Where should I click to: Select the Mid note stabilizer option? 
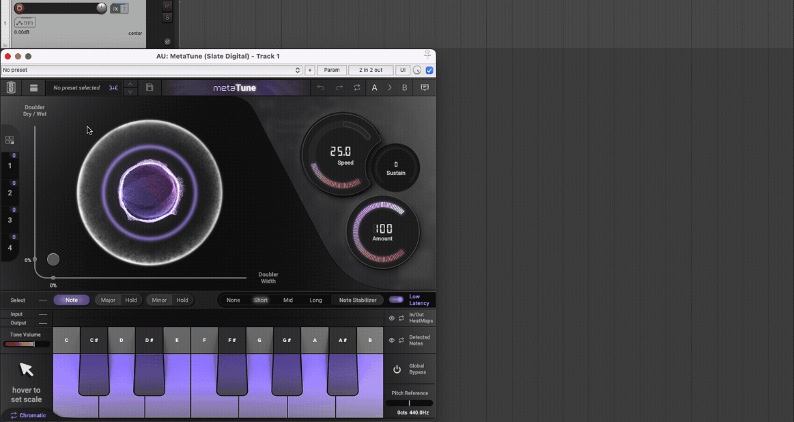point(288,300)
